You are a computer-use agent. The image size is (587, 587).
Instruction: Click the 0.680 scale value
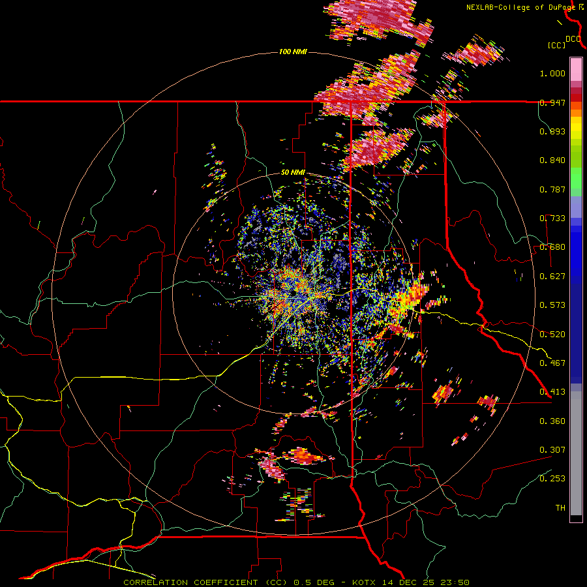tap(552, 247)
